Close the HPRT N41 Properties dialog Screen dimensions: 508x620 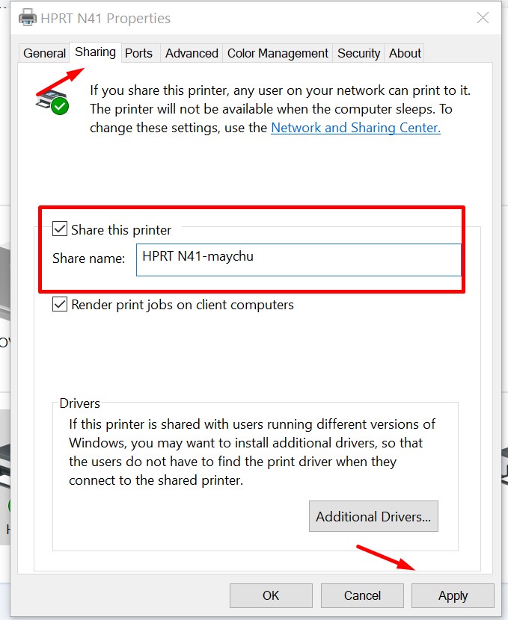(x=483, y=18)
